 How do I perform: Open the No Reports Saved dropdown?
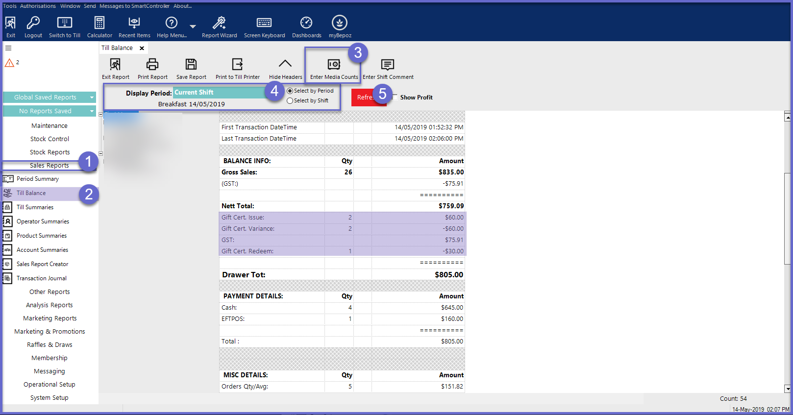tap(92, 111)
